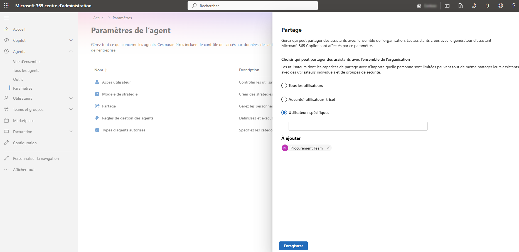
Task: Sort table by the Nom column
Action: pyautogui.click(x=100, y=70)
